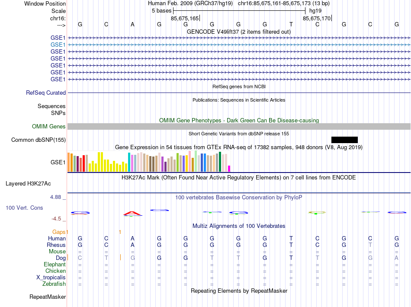Click the Chicken species label

click(55, 271)
